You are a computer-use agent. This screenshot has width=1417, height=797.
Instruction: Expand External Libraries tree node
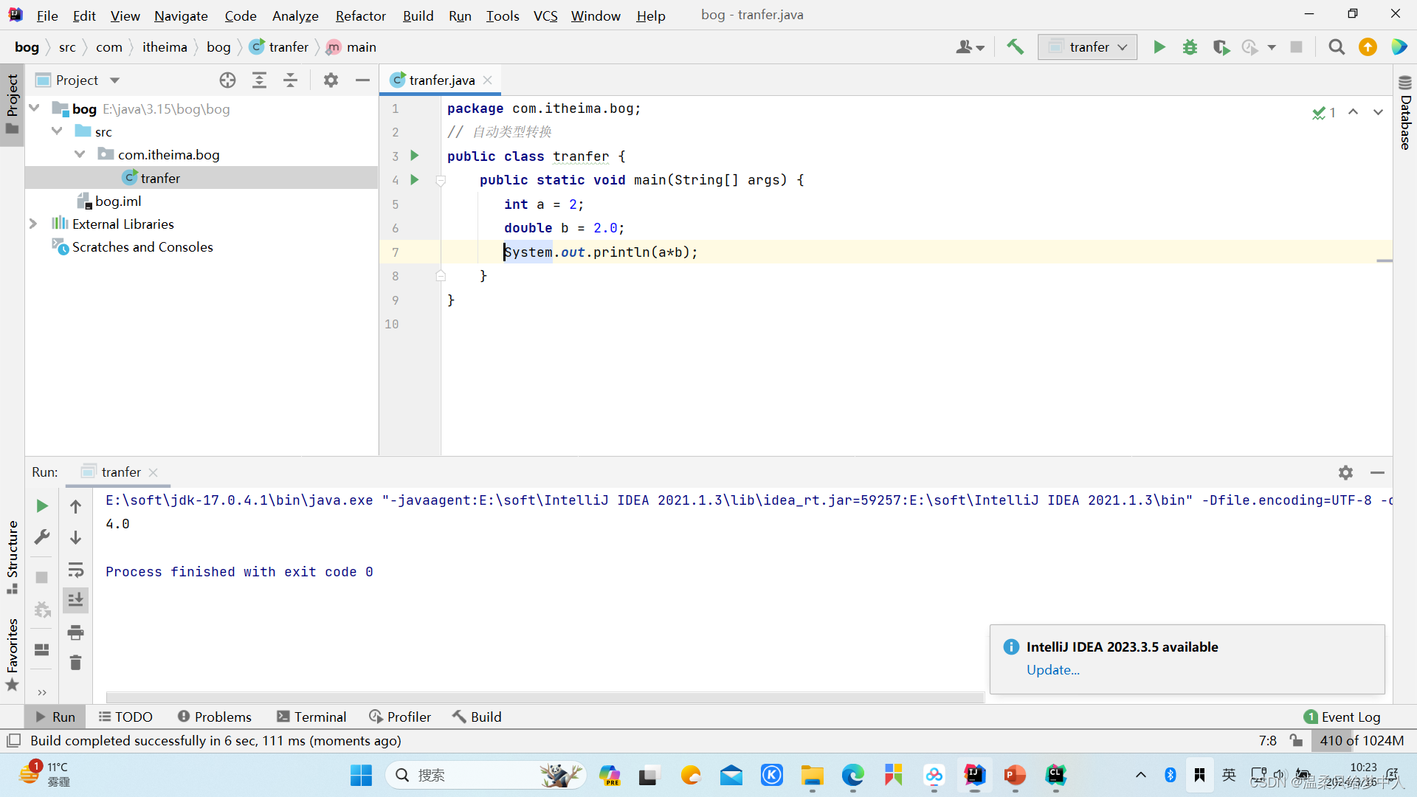33,224
